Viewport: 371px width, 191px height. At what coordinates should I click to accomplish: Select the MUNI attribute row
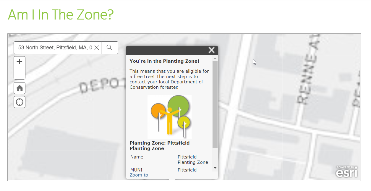coord(170,170)
